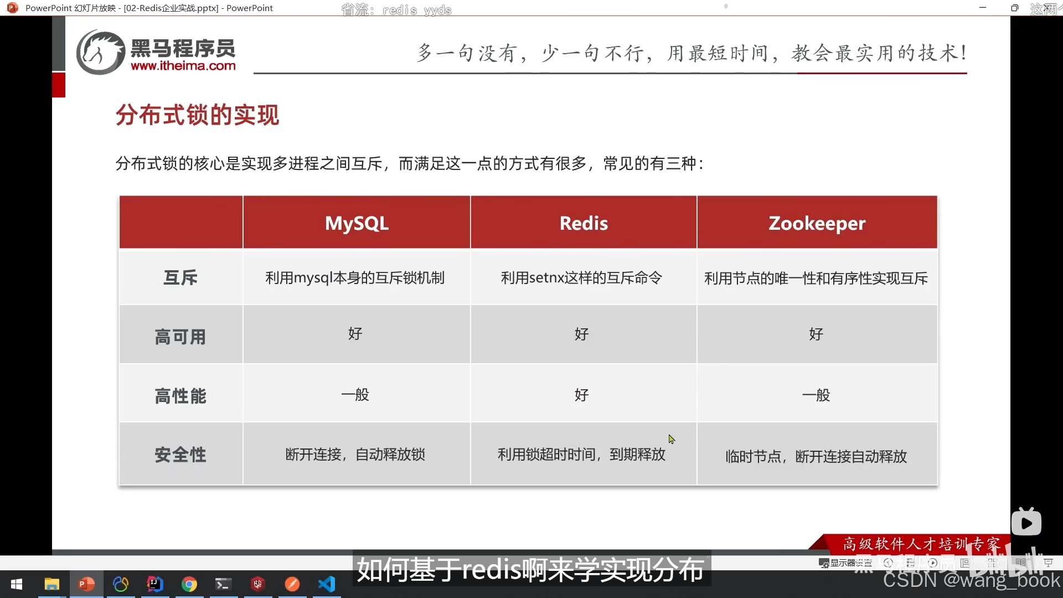
Task: Restore down the PowerPoint window
Action: pos(1014,8)
